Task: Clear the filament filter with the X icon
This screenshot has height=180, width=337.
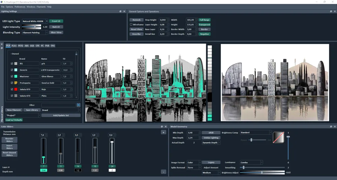Action: tap(79, 105)
